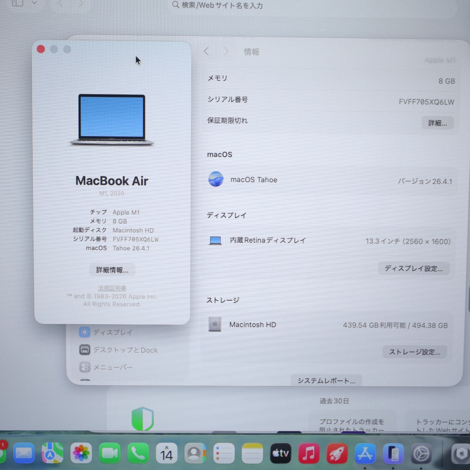Select ディスプレイ in the settings sidebar
470x470 pixels.
[106, 332]
